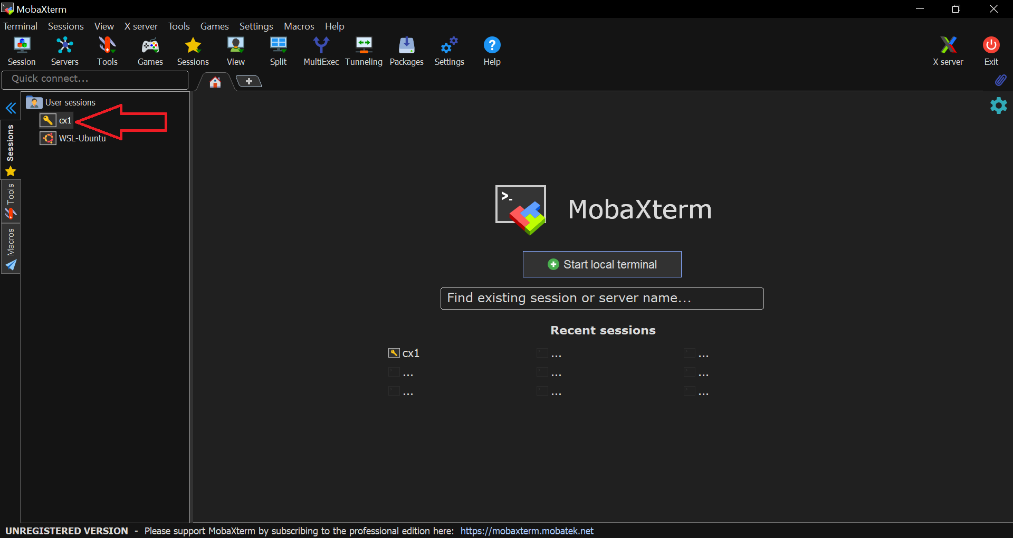Image resolution: width=1013 pixels, height=538 pixels.
Task: Open the Session toolbar icon
Action: coord(22,51)
